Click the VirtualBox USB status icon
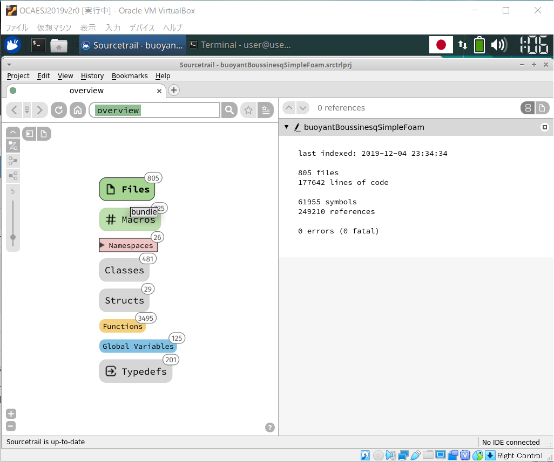Viewport: 554px width, 462px height. pyautogui.click(x=416, y=456)
